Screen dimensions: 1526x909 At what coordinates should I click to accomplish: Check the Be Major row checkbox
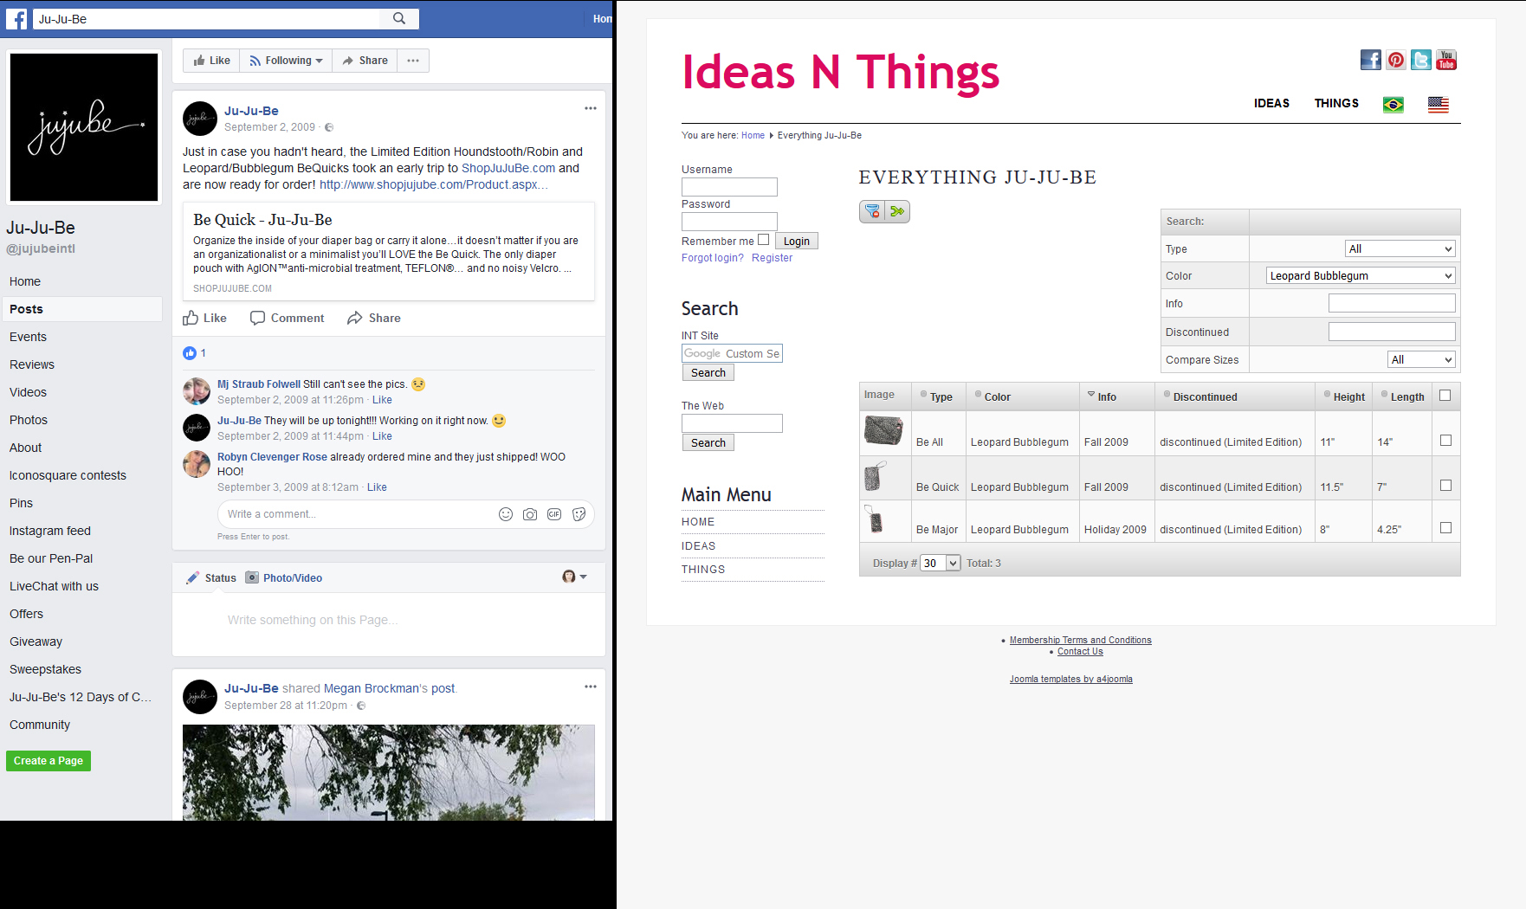(1445, 528)
